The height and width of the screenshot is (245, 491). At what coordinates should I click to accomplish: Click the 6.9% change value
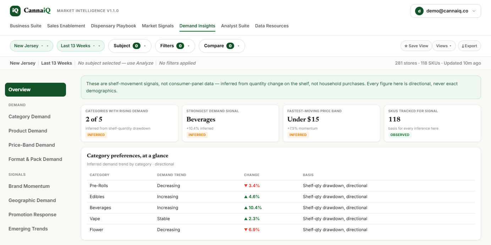coord(254,230)
